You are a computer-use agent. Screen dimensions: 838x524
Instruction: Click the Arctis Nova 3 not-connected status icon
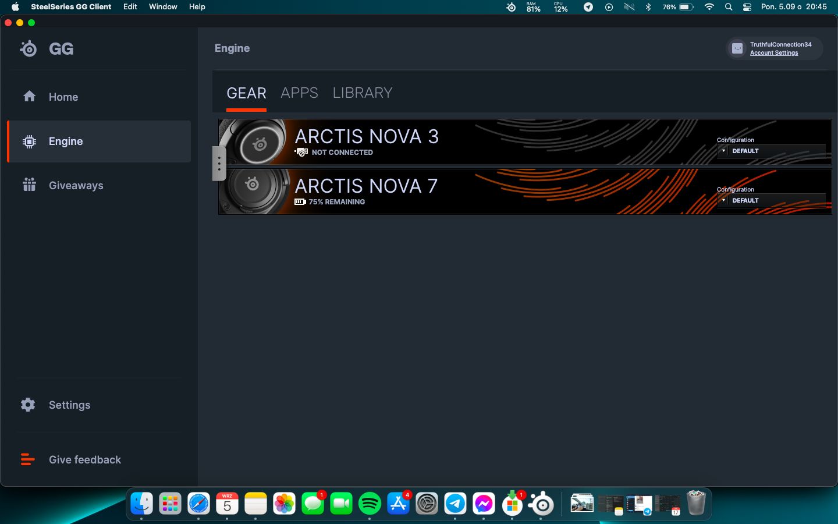pos(301,152)
